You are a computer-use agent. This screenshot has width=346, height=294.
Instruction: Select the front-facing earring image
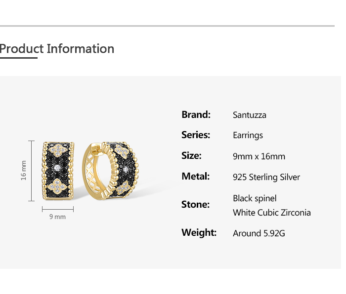[x=58, y=171]
